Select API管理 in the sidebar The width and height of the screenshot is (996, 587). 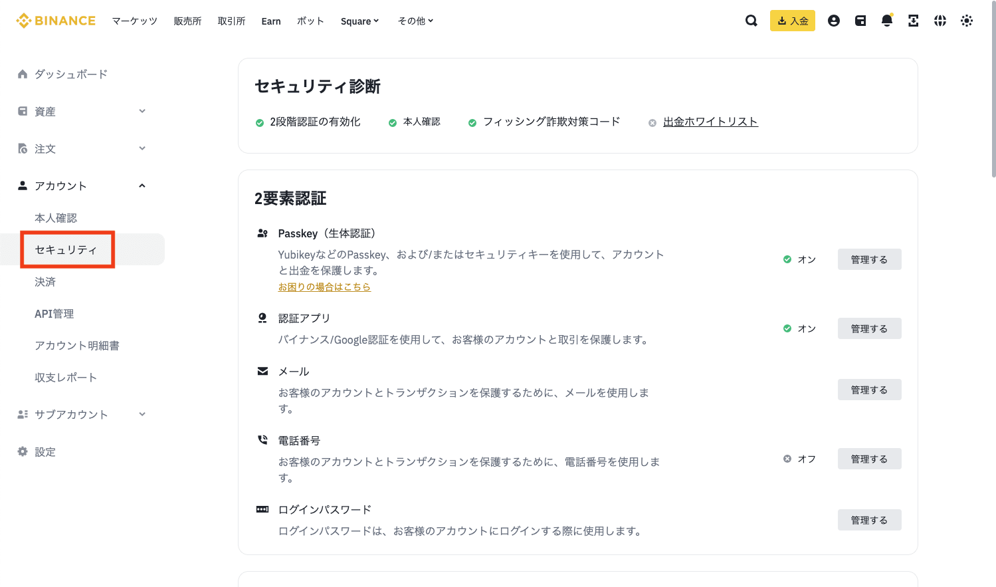[54, 314]
